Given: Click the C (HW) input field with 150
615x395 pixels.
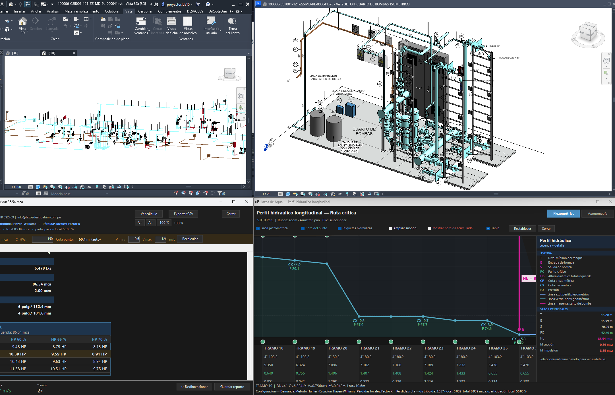Looking at the screenshot, I should (x=43, y=239).
